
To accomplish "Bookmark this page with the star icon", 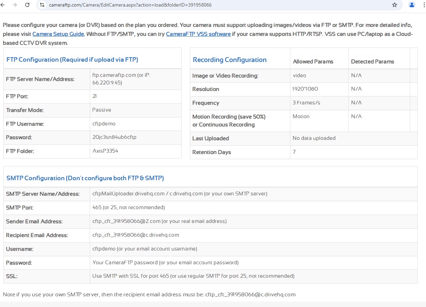I will [395, 5].
